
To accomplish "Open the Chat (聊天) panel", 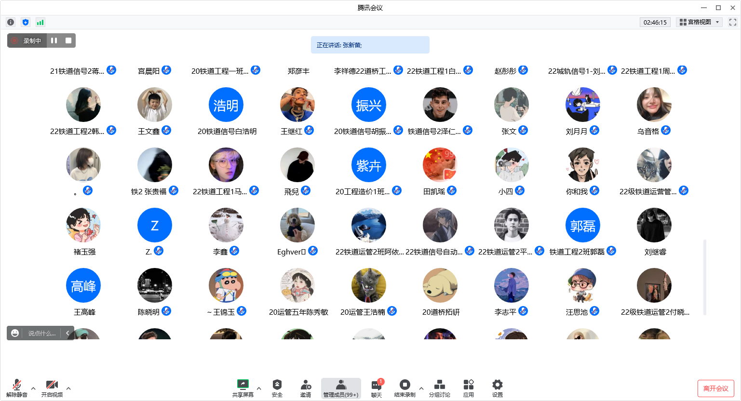I will click(377, 388).
